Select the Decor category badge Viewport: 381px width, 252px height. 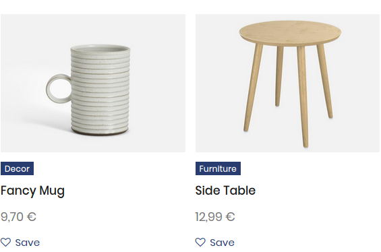(17, 168)
